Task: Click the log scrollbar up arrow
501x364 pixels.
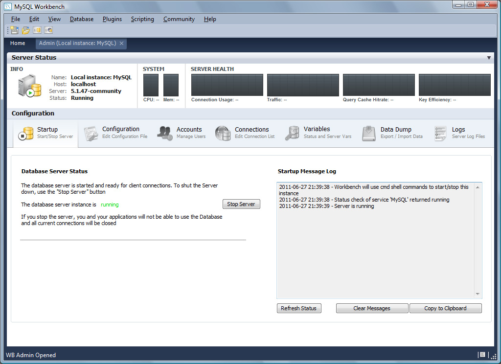Action: point(478,187)
